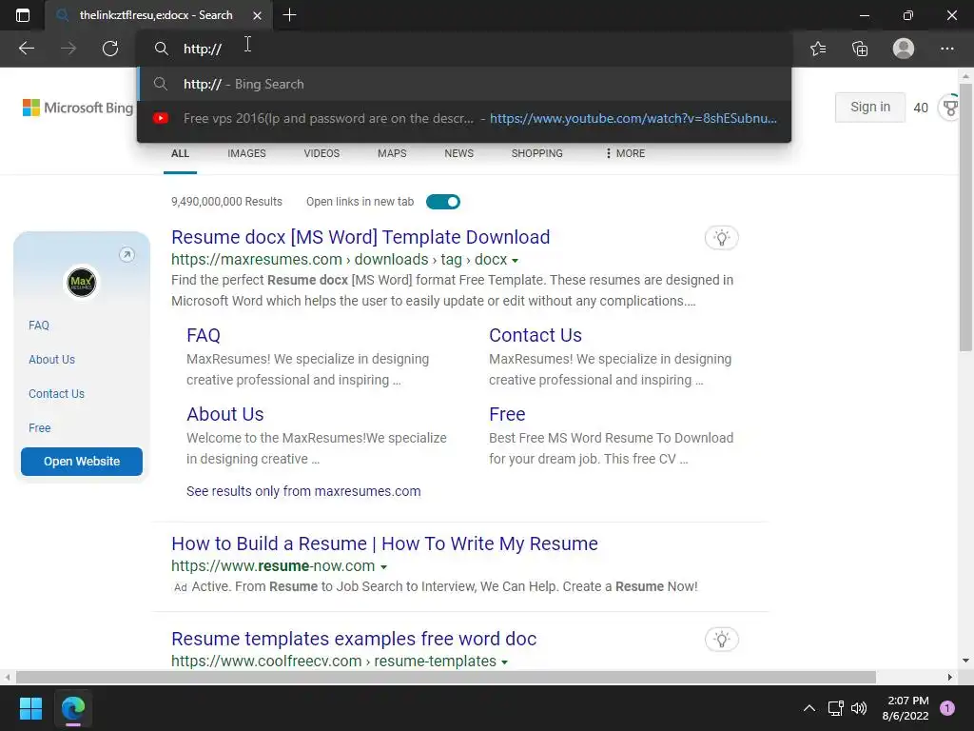The image size is (974, 731).
Task: Open How to Build a Resume link
Action: coord(384,543)
